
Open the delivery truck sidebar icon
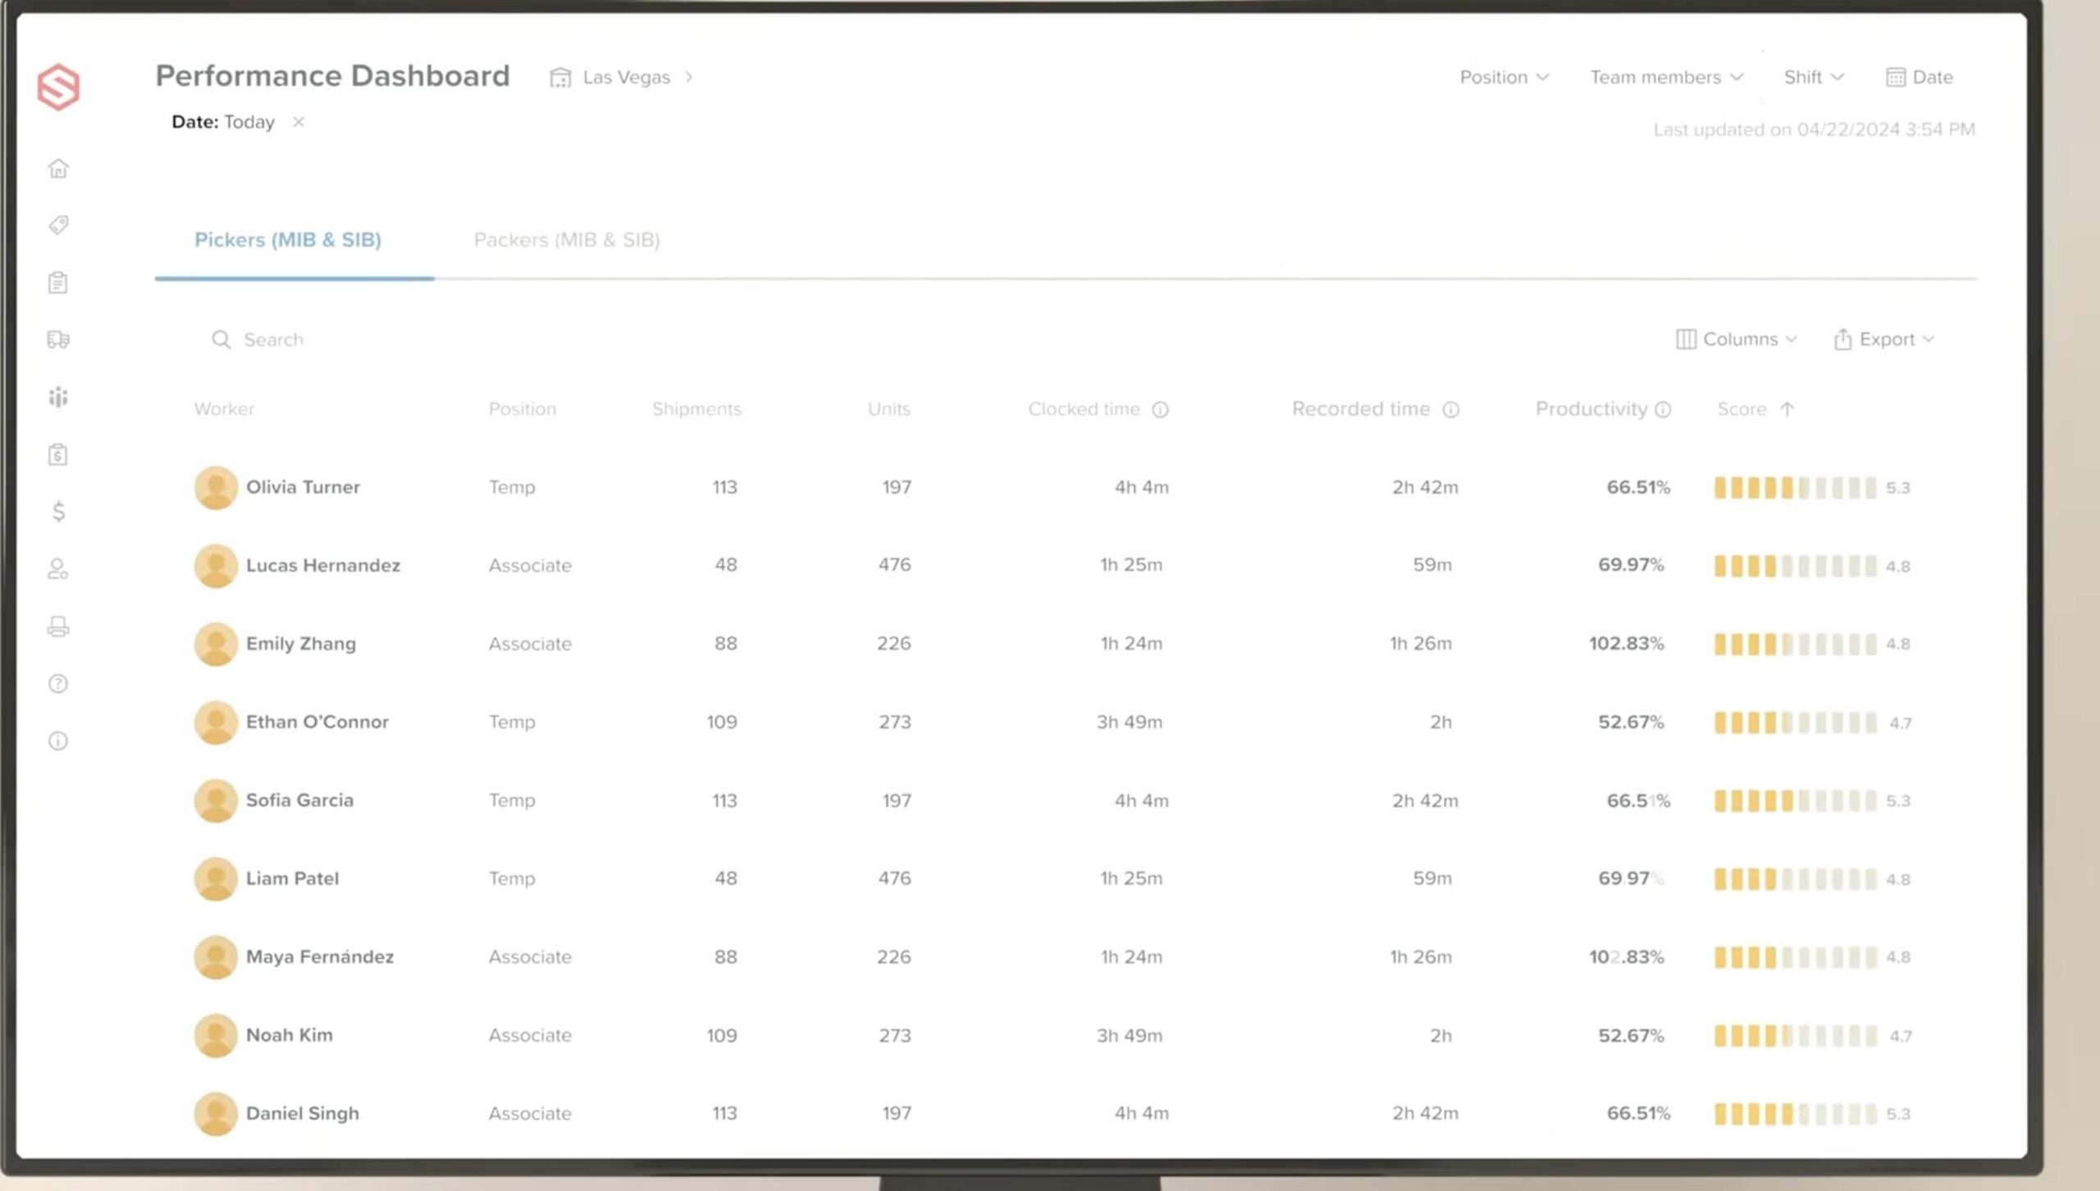click(58, 340)
